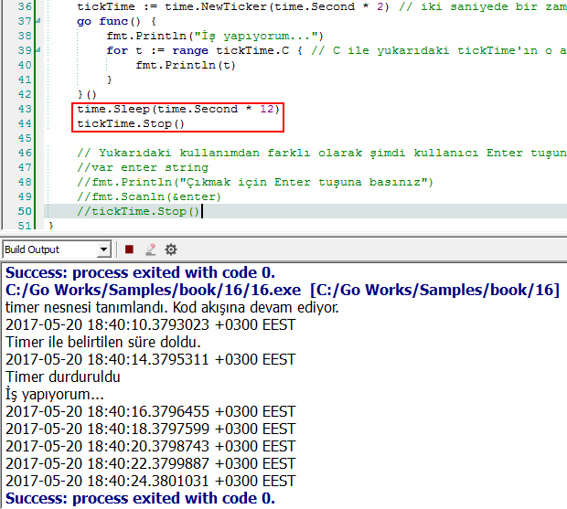This screenshot has height=509, width=567.
Task: Click line number 43 in the gutter
Action: [25, 109]
